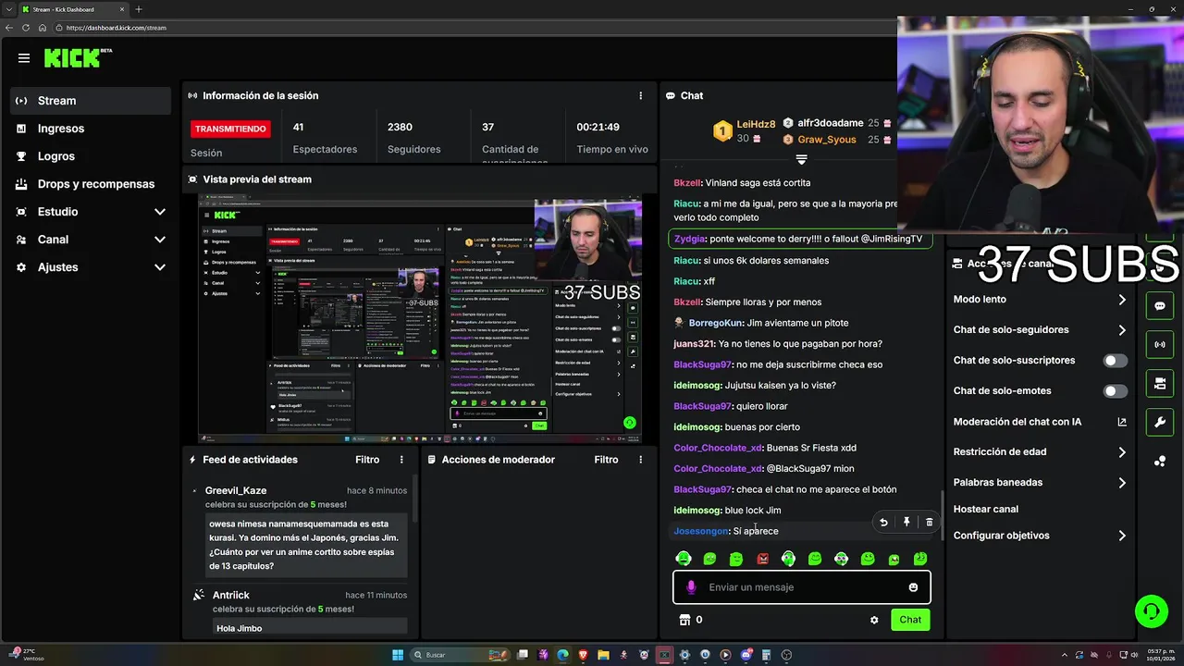Click the Espectadores count 41

(x=298, y=127)
